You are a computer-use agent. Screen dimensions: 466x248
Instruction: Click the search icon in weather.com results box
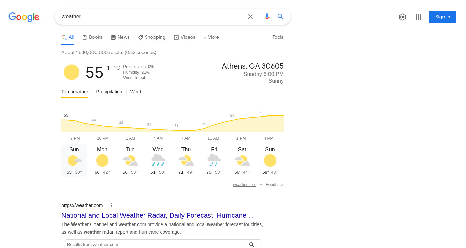252,245
